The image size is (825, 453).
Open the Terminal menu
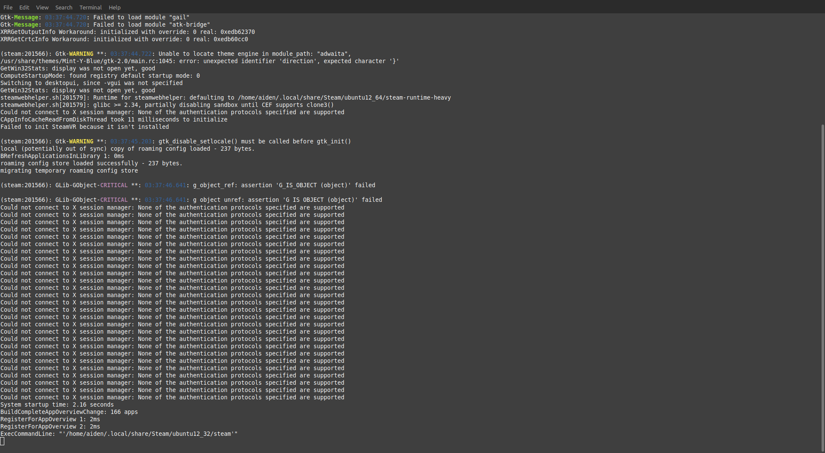click(x=90, y=7)
